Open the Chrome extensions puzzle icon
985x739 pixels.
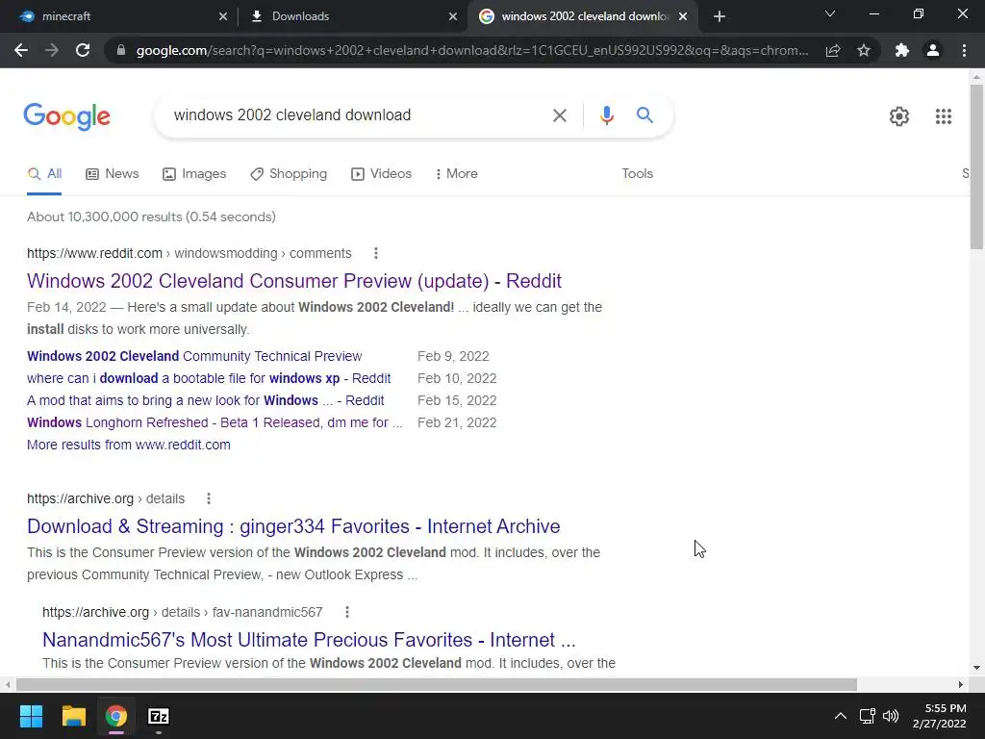coord(902,50)
